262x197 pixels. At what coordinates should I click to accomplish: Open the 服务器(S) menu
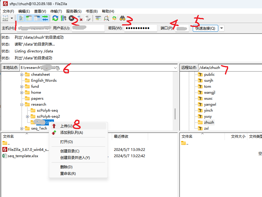point(74,11)
